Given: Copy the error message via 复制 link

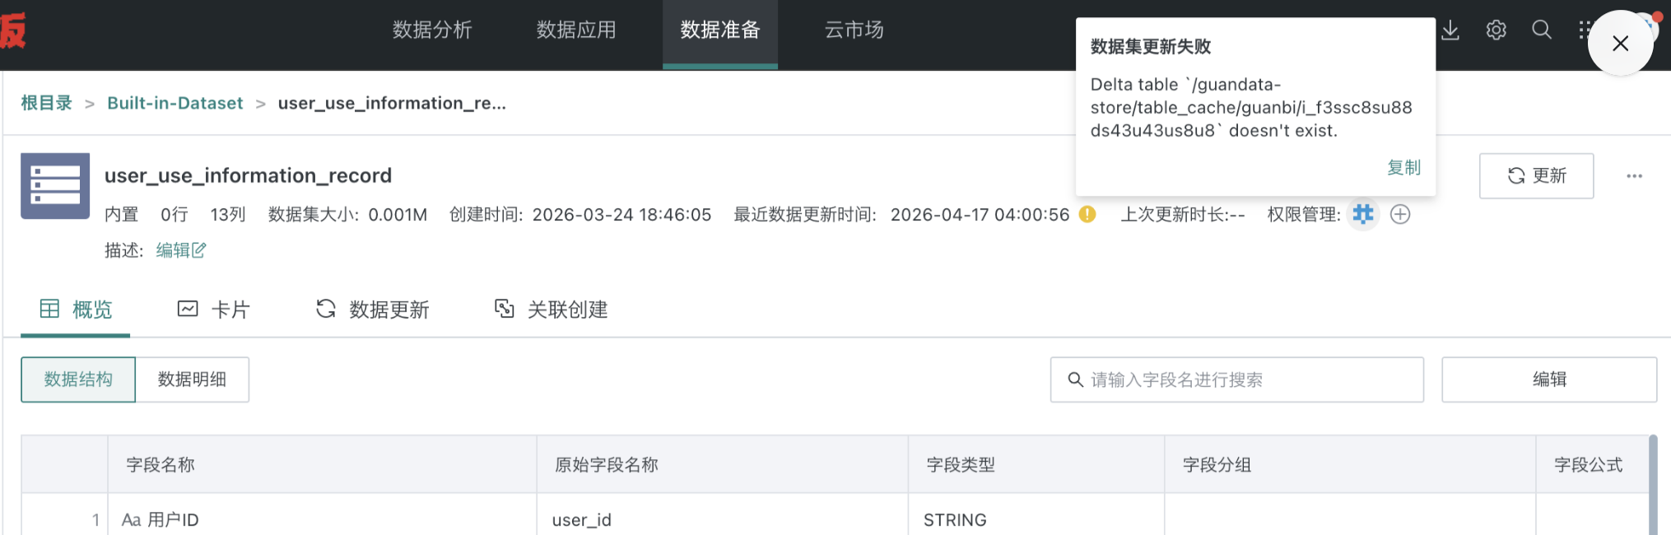Looking at the screenshot, I should pyautogui.click(x=1404, y=168).
